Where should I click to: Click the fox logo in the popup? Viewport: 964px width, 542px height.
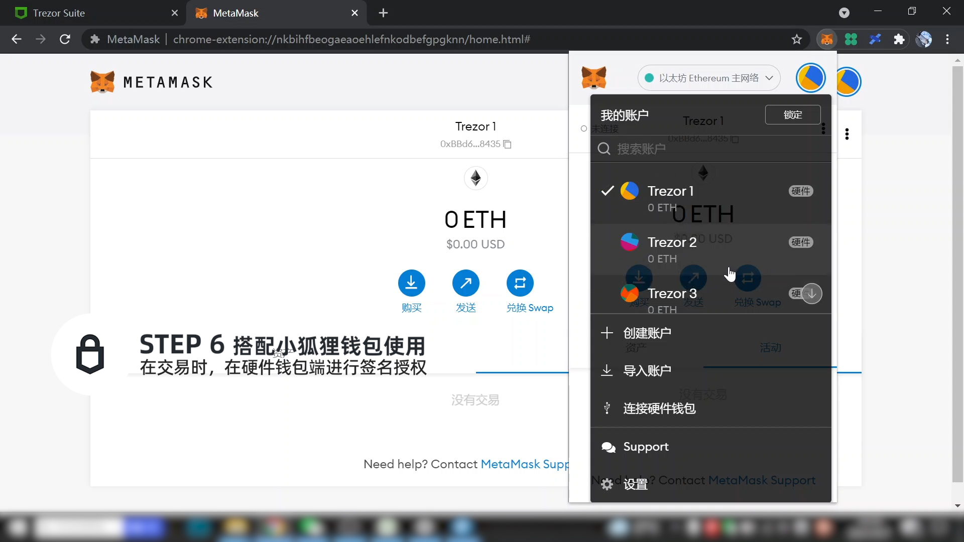coord(594,78)
